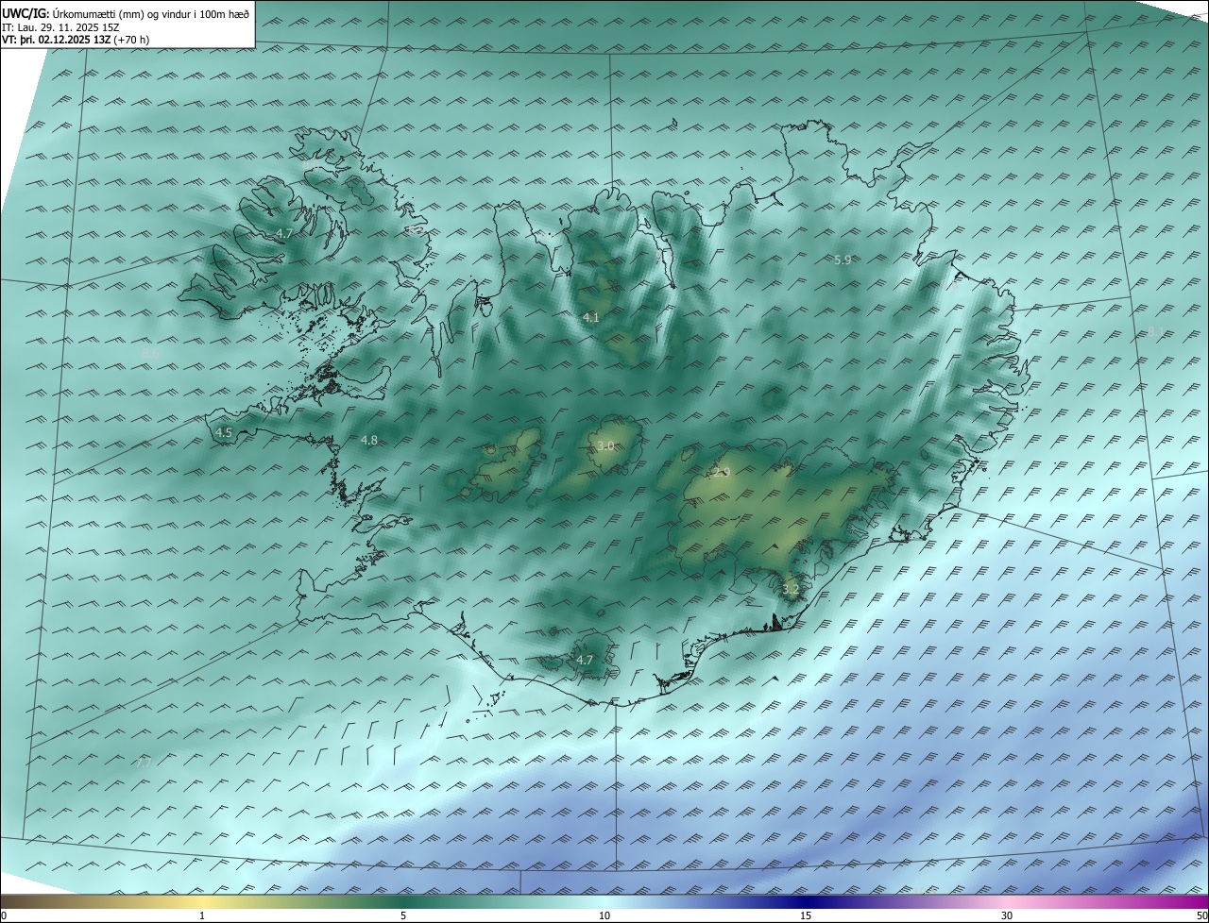Image resolution: width=1209 pixels, height=923 pixels.
Task: Click the 4.8 value in west Iceland
Action: point(369,441)
